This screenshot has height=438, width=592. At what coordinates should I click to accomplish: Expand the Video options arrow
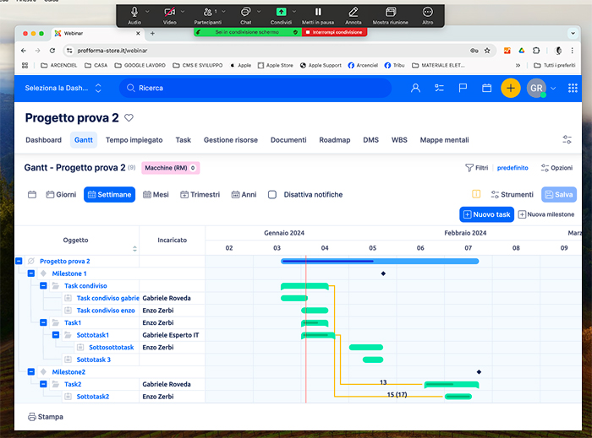pyautogui.click(x=183, y=12)
